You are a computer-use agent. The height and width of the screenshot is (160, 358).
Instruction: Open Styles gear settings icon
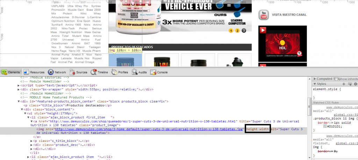click(355, 84)
